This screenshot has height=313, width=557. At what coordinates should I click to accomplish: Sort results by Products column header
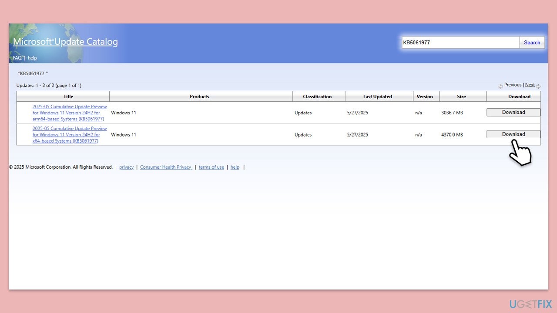(199, 97)
